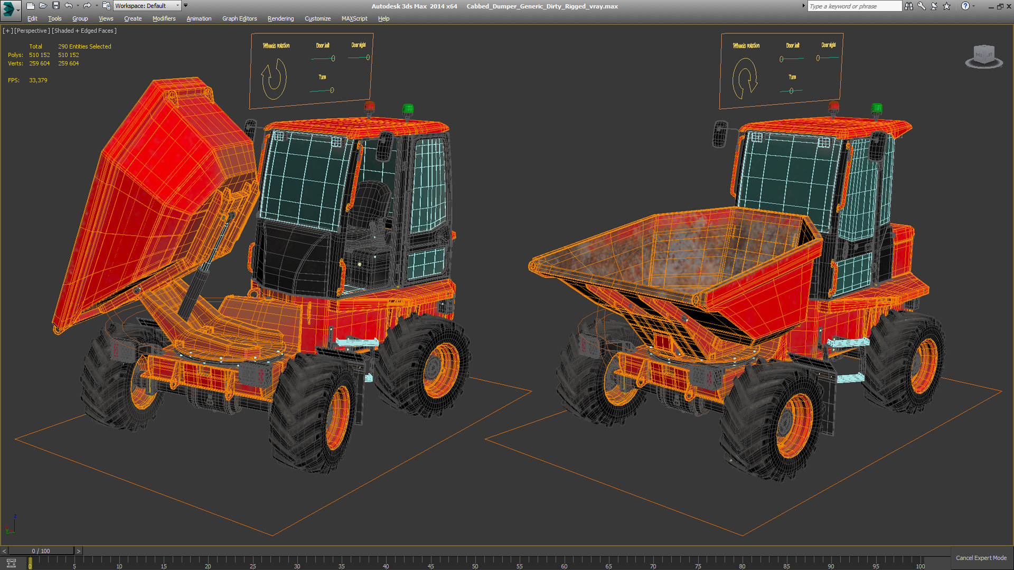
Task: Toggle the Wheels rotation slider to zero
Action: pyautogui.click(x=273, y=72)
